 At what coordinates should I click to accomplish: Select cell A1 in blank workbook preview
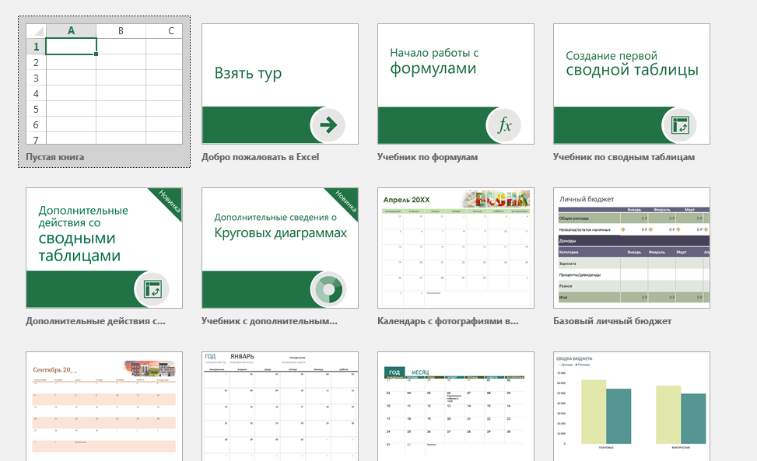pos(71,47)
